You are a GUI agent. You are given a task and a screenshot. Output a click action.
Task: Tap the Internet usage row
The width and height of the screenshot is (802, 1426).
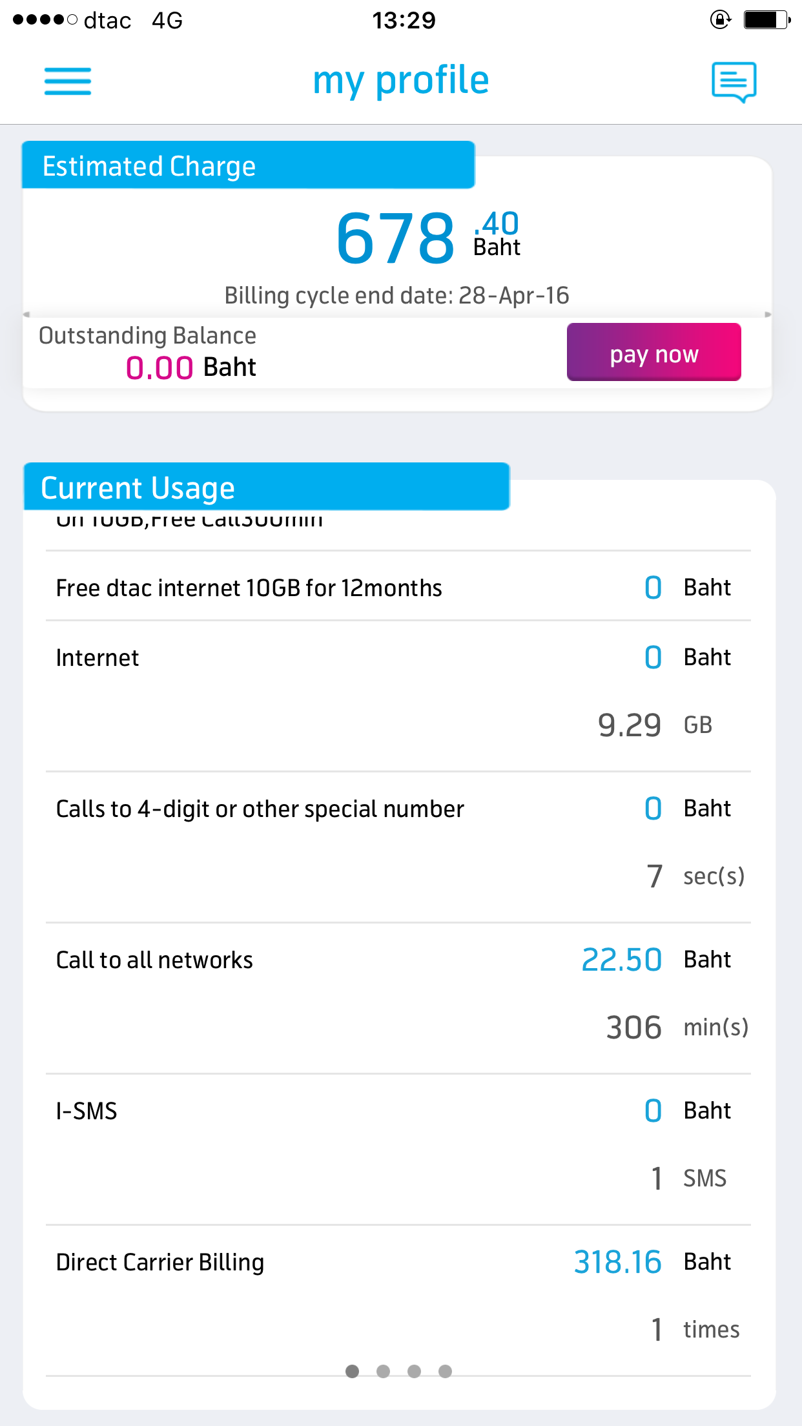pos(398,691)
